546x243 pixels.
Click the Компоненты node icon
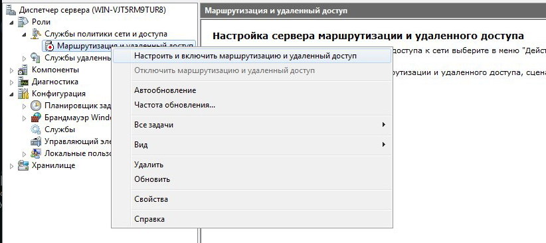24,70
